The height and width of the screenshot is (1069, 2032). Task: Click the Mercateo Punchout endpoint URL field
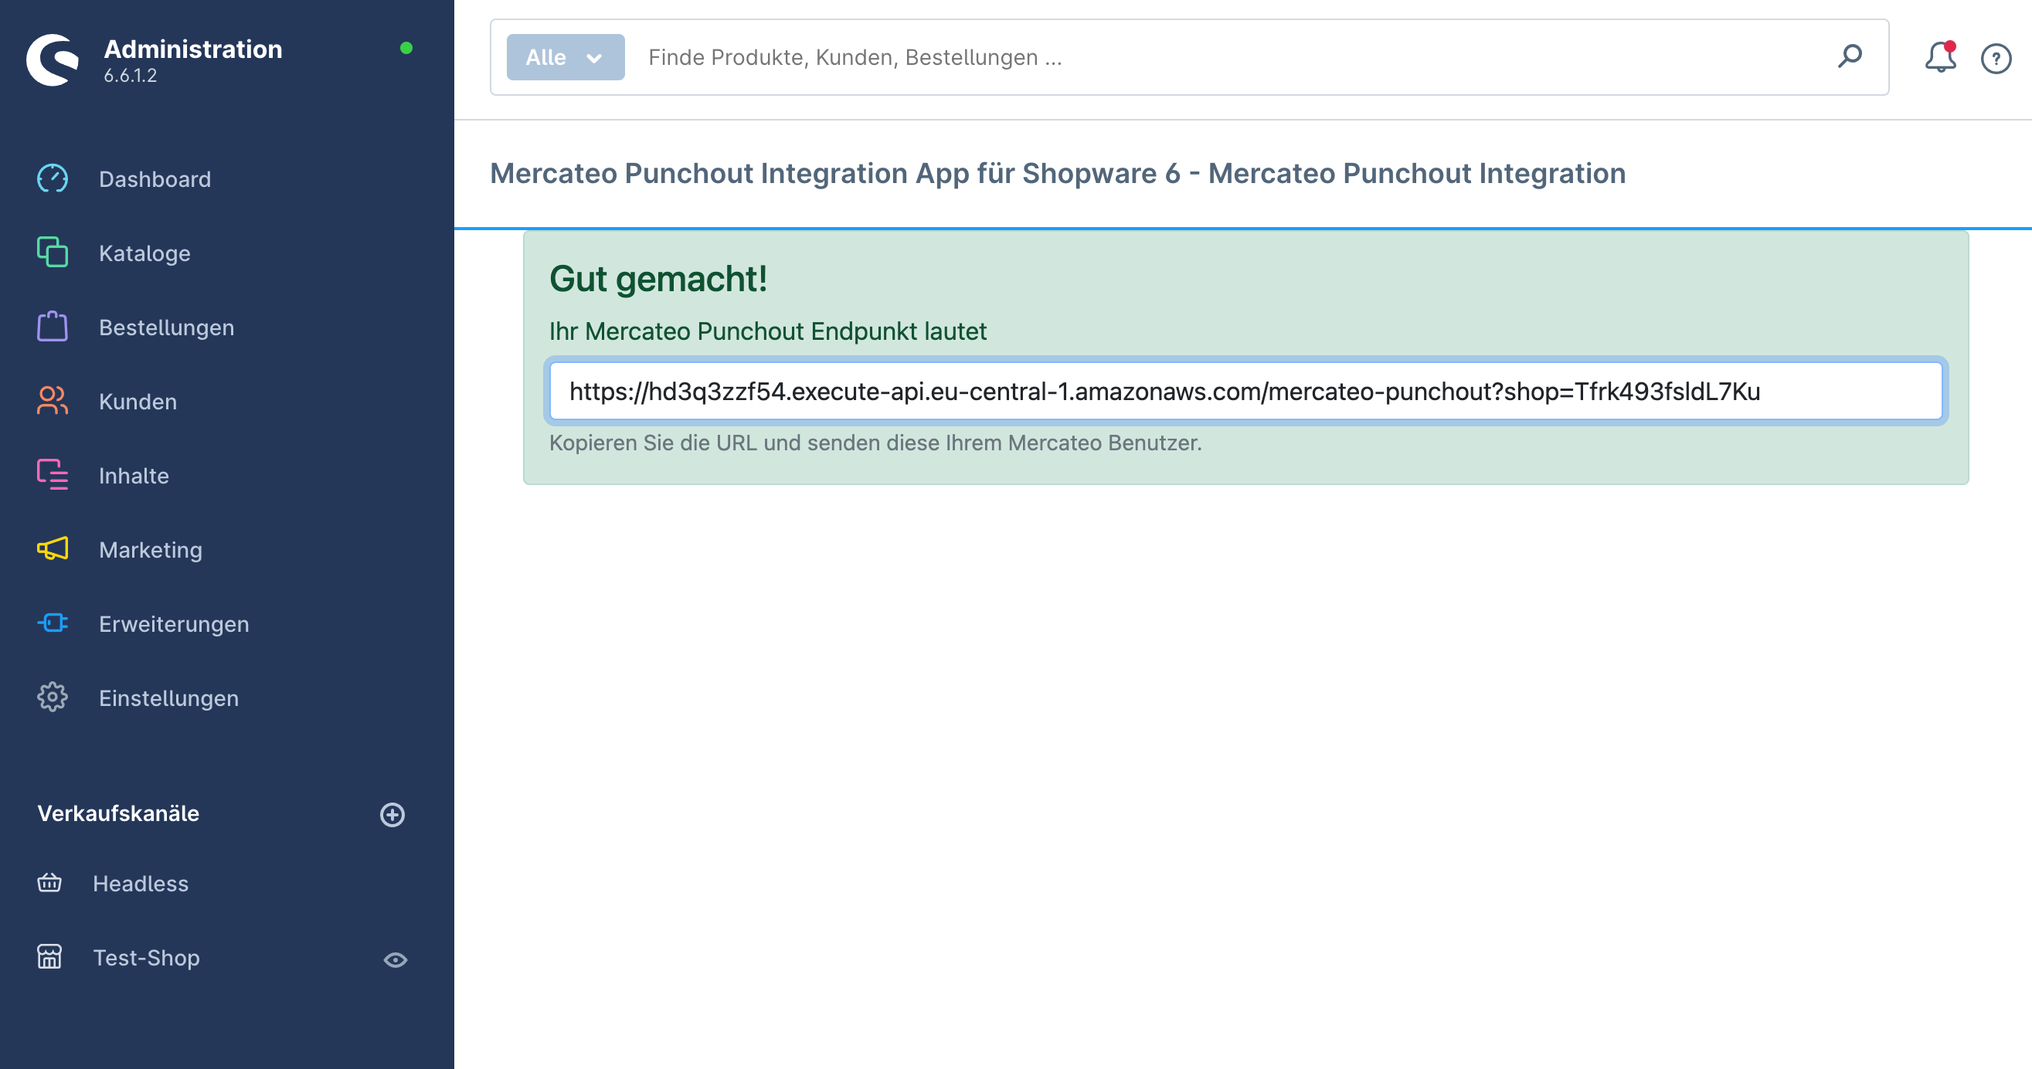click(1245, 391)
